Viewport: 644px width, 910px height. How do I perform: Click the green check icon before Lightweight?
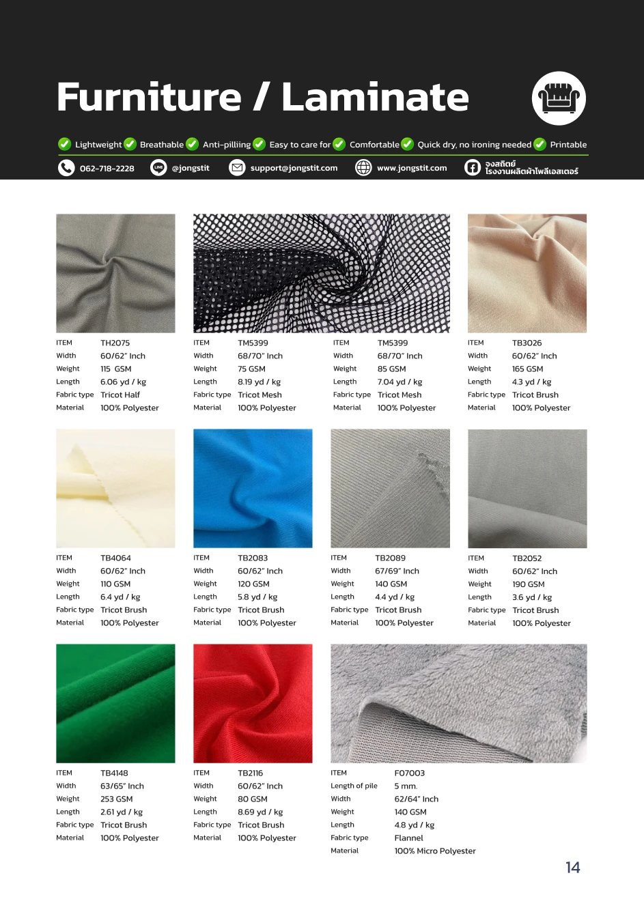tap(64, 144)
